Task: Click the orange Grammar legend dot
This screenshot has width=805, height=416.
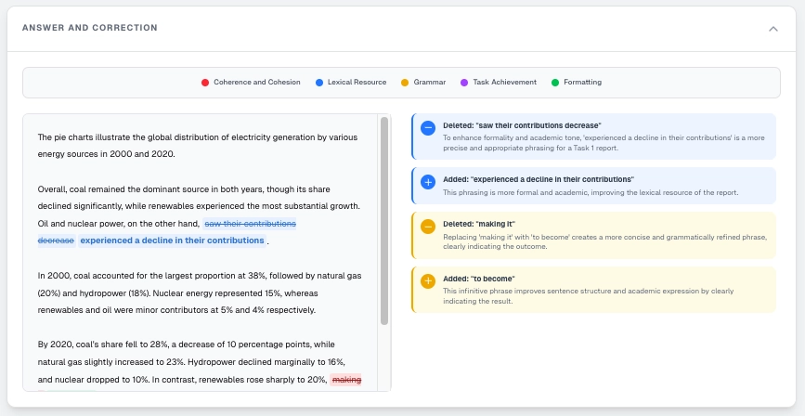Action: pos(405,83)
